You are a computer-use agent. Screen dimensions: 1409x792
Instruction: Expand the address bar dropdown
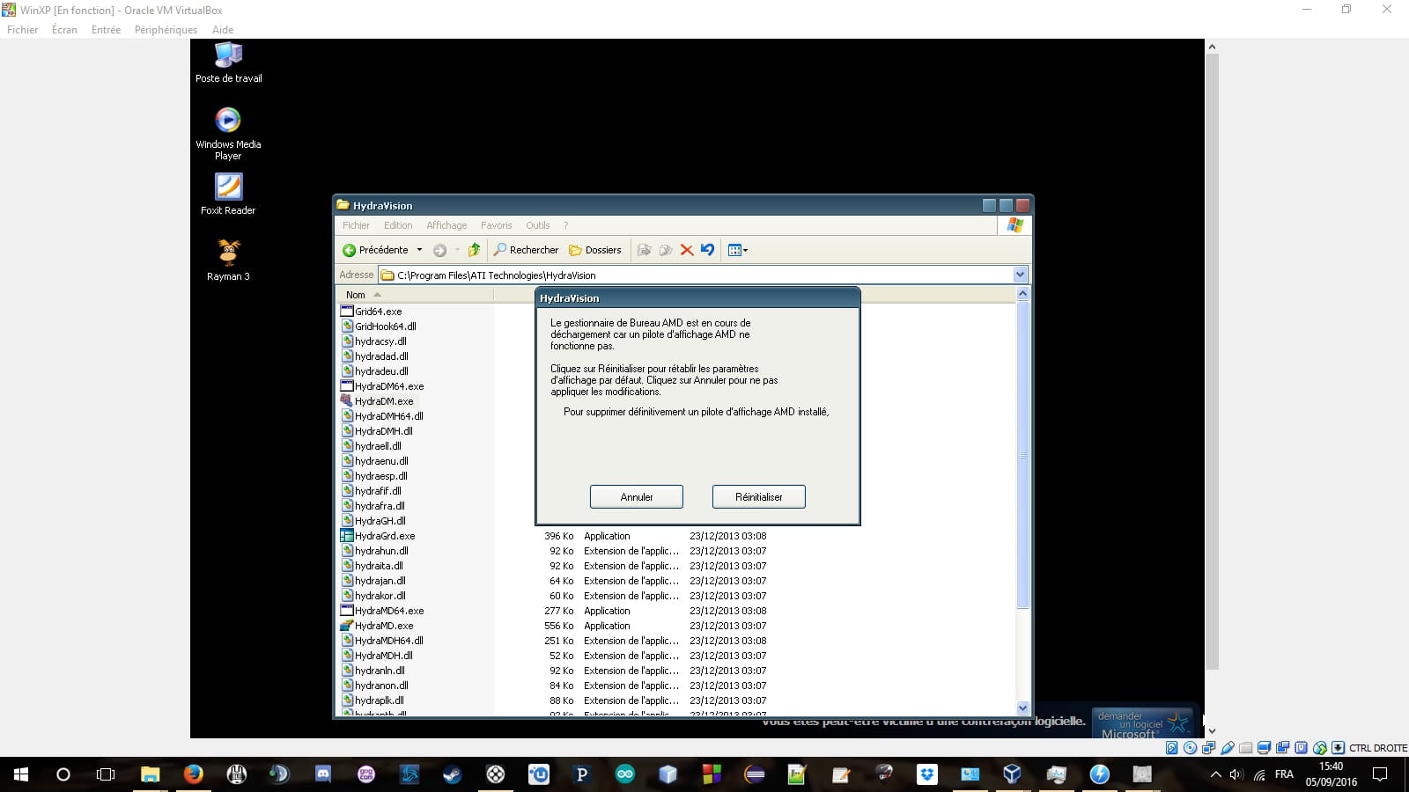tap(1020, 275)
